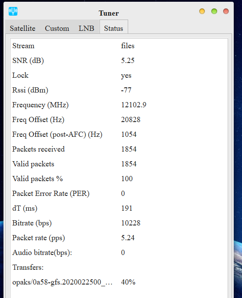Click the green maximize window button
This screenshot has height=298, width=242.
tap(214, 11)
